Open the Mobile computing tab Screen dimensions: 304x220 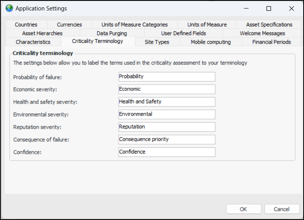(211, 42)
